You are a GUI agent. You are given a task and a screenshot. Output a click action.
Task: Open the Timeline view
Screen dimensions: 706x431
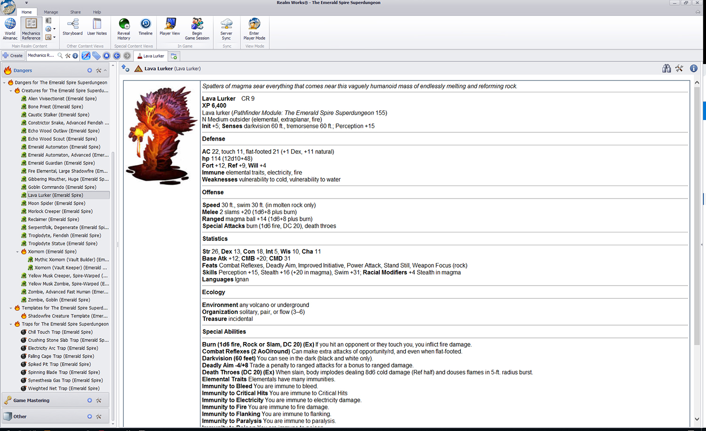(x=145, y=27)
